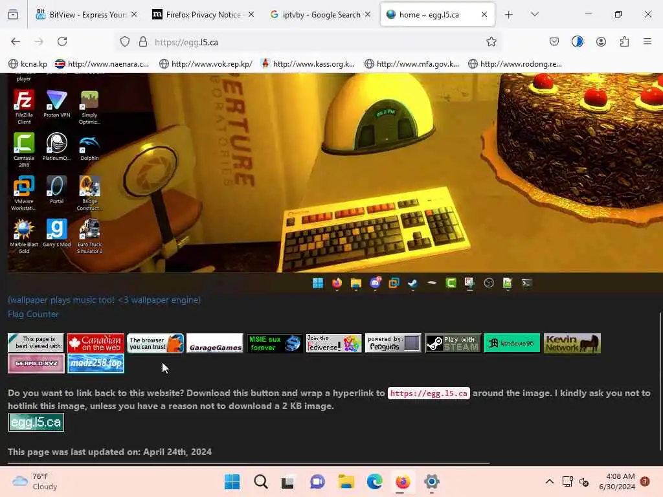Bookmark this page with the star
663x497 pixels.
click(491, 42)
